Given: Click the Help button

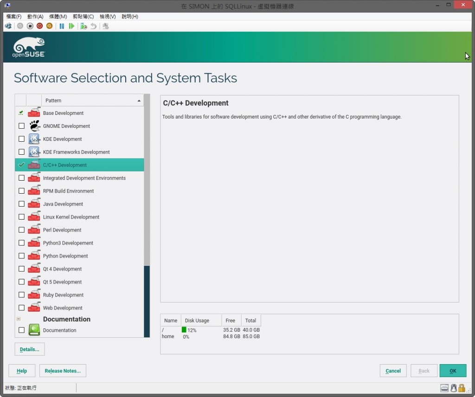Looking at the screenshot, I should 22,371.
